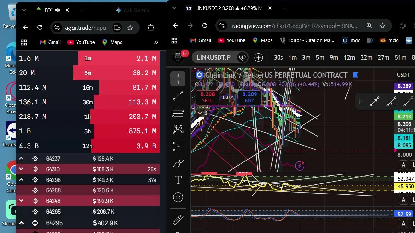Open the mdc bookmark
The height and width of the screenshot is (233, 415).
351,40
